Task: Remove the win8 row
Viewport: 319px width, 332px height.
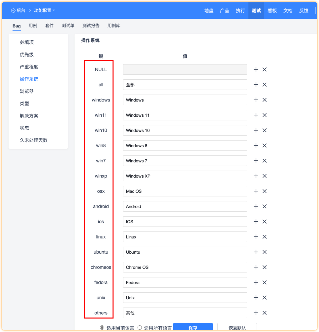Action: (265, 146)
